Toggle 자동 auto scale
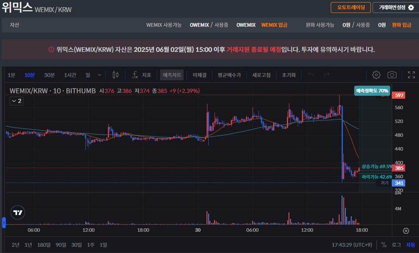Viewport: 419px width, 253px height. tap(410, 245)
